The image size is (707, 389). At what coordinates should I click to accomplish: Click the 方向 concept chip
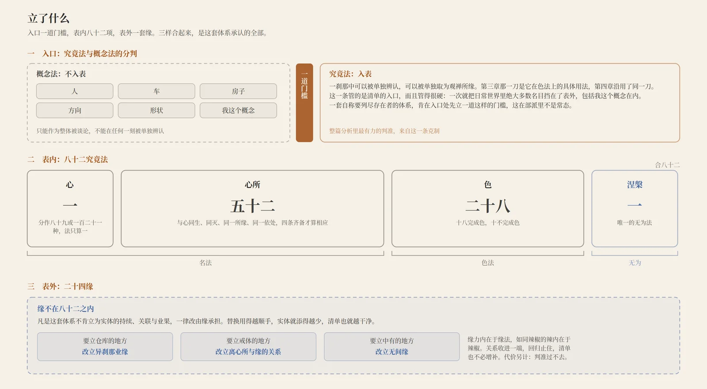pyautogui.click(x=75, y=110)
